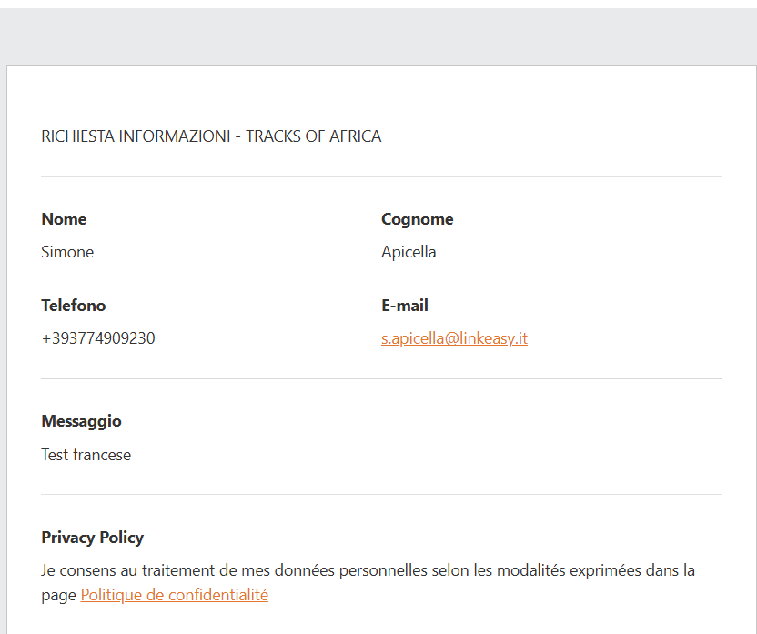The height and width of the screenshot is (634, 757).
Task: Click the Messaggio section label
Action: click(x=81, y=421)
